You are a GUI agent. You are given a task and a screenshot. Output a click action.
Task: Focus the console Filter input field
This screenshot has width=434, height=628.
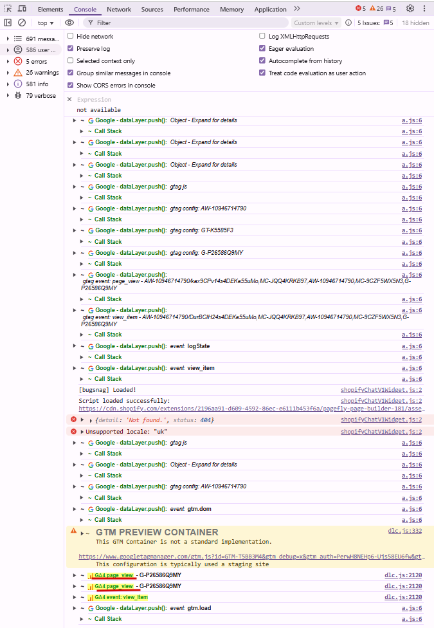click(x=186, y=23)
